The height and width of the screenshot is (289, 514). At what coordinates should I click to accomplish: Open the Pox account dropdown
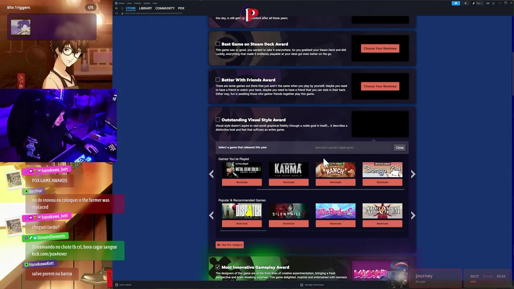click(477, 3)
